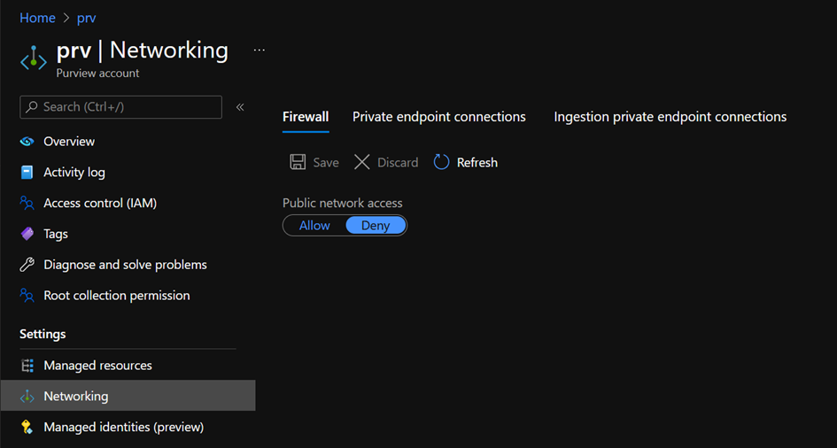Open Ingestion private endpoint connections tab

670,117
